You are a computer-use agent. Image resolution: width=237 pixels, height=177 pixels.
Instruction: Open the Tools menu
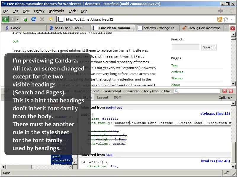[x=72, y=11]
